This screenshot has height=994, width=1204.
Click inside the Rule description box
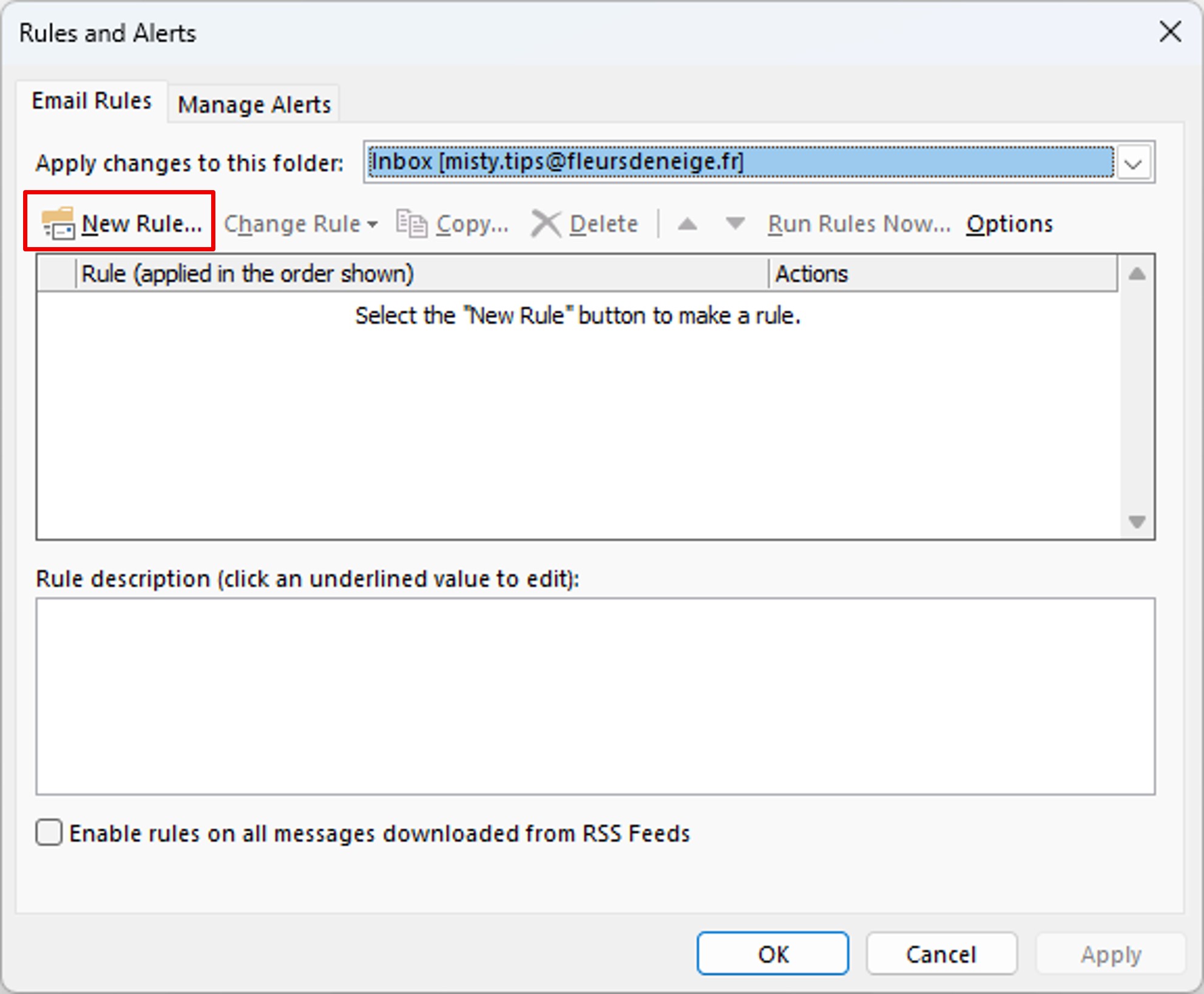coord(595,696)
